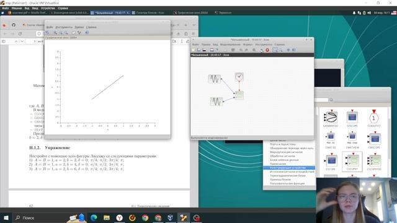Image resolution: width=397 pixels, height=223 pixels.
Task: Select the CSCOPXY3D block in palette
Action: click(x=374, y=162)
